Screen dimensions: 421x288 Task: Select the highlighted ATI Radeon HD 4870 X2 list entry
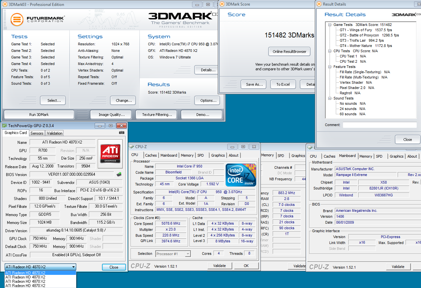coord(40,273)
